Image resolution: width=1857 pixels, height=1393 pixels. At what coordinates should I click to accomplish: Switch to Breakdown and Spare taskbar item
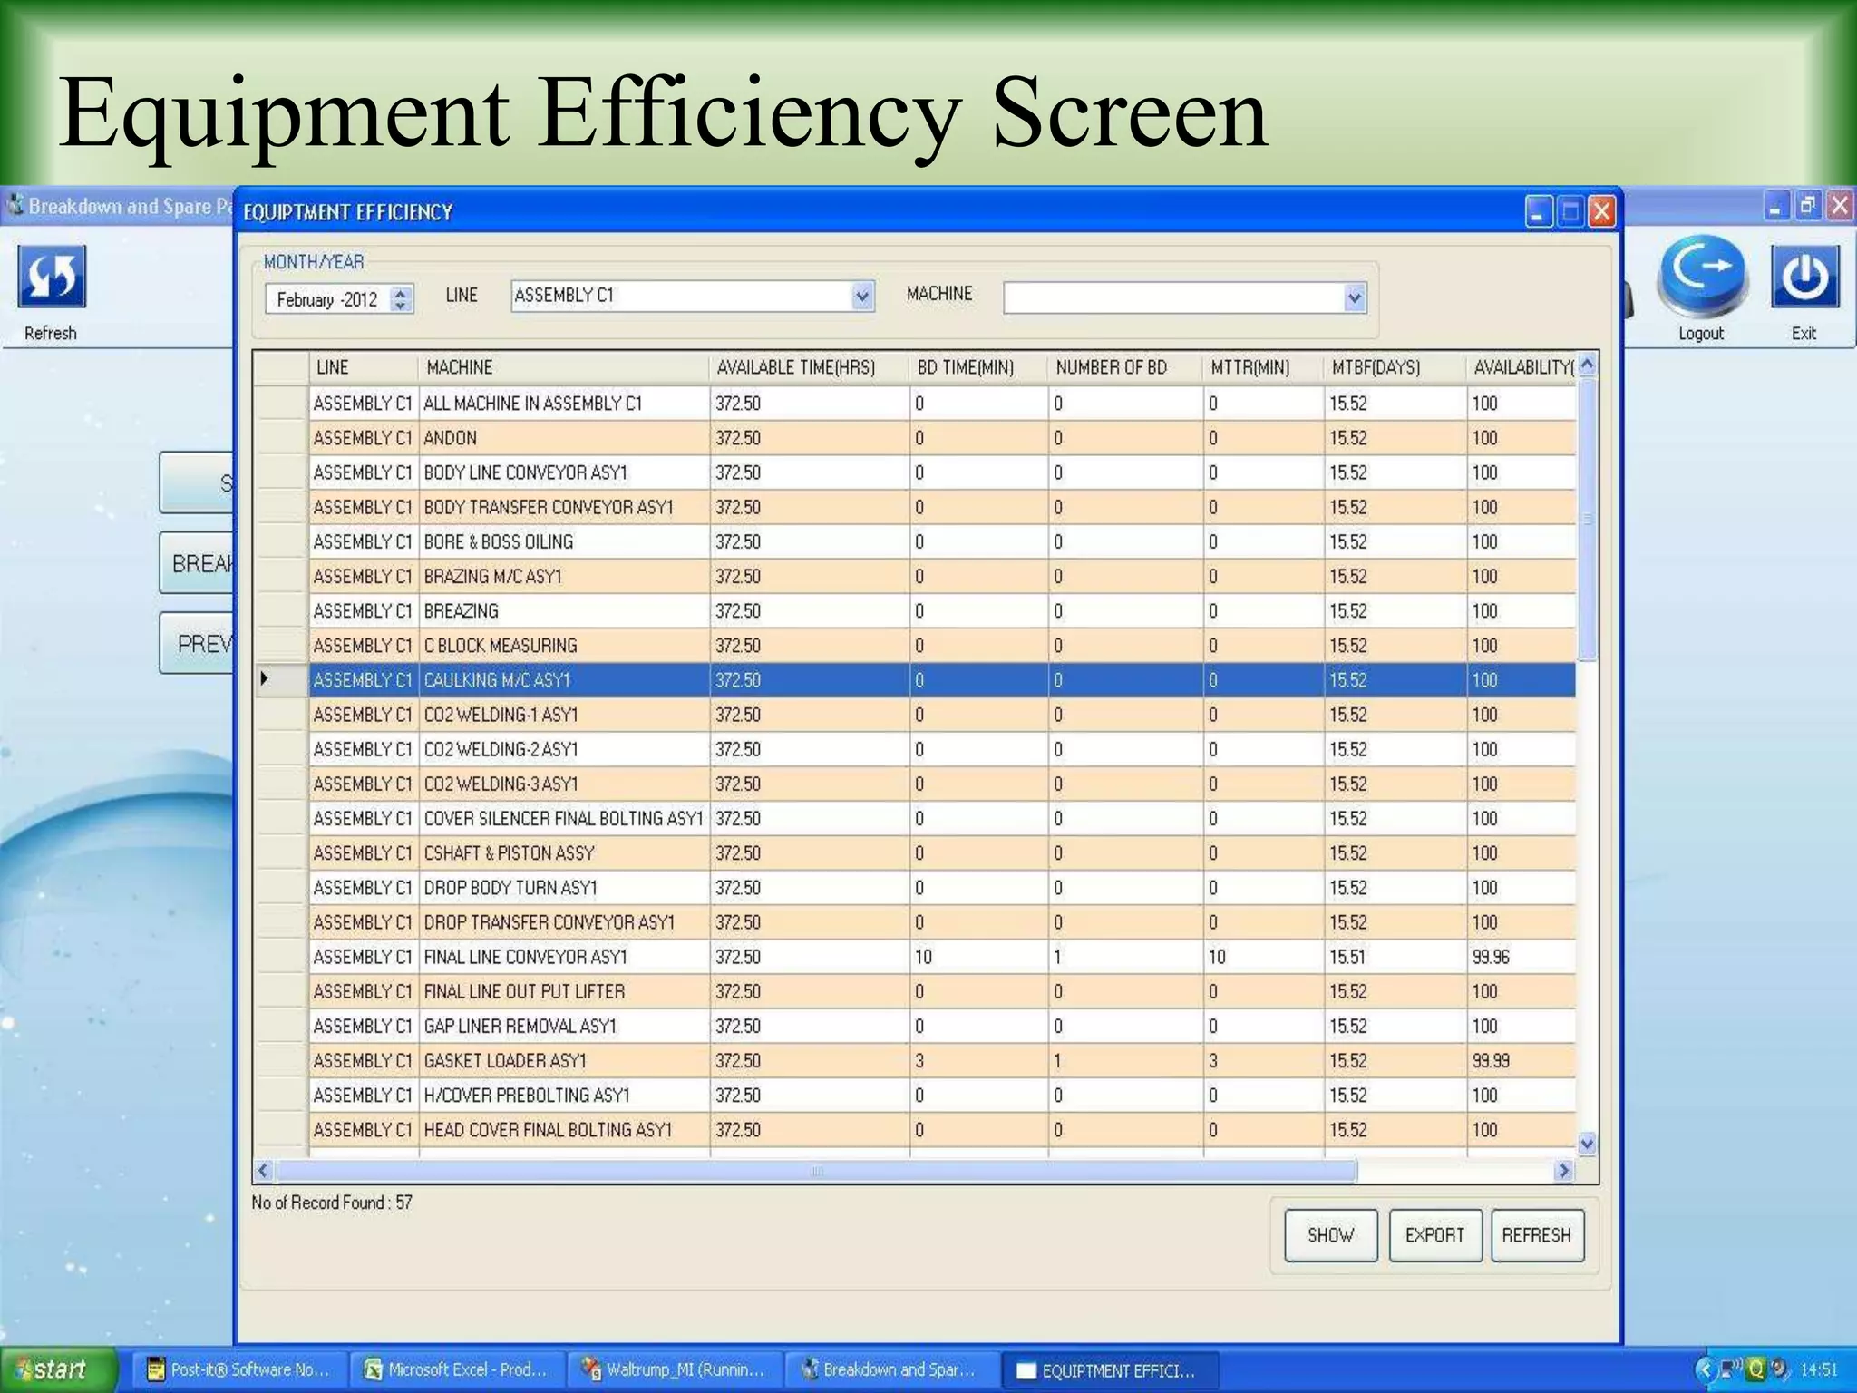(x=889, y=1369)
